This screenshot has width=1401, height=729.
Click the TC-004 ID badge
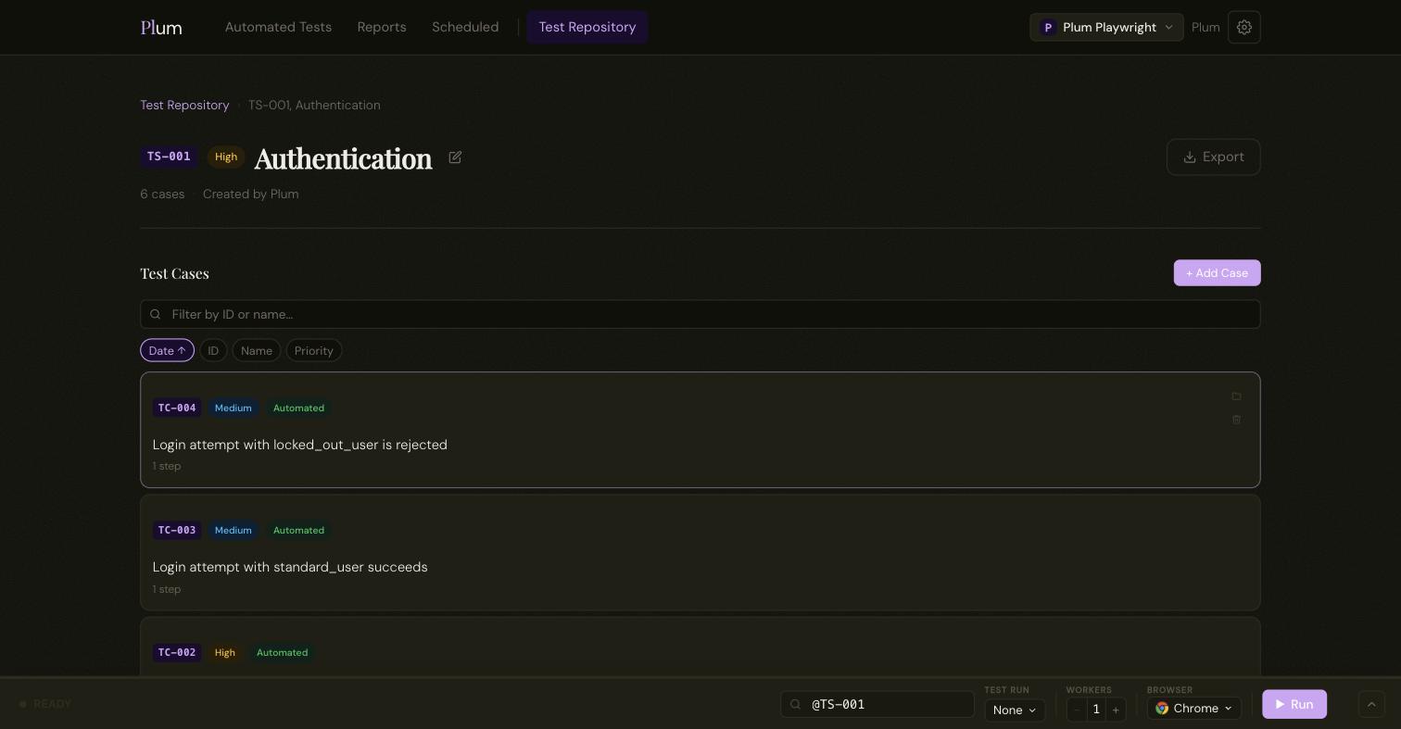[177, 408]
